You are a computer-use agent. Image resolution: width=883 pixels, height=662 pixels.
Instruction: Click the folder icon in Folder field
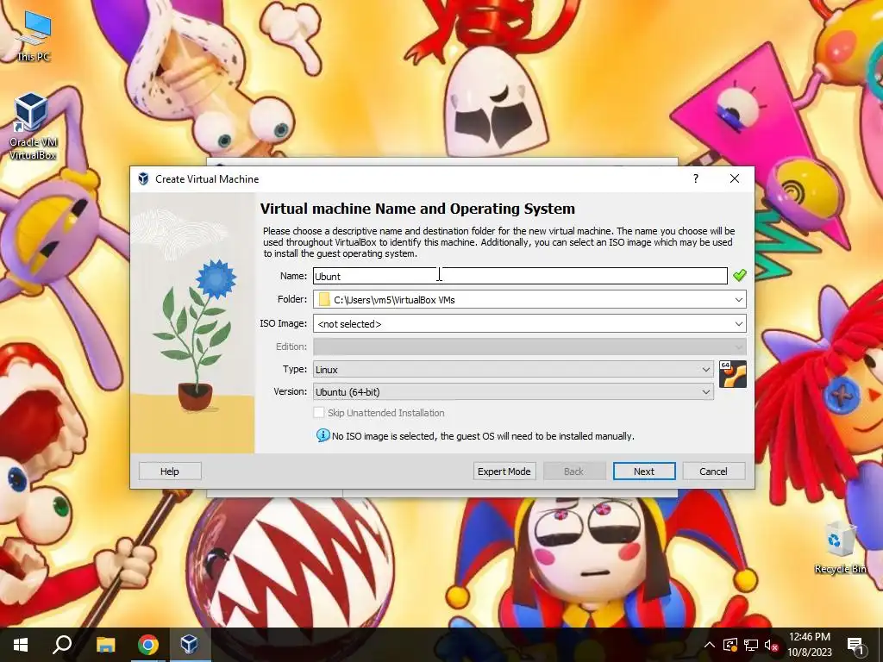pos(324,299)
